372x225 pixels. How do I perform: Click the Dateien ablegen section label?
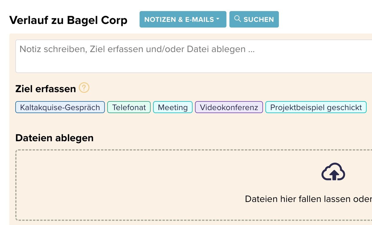tap(54, 138)
